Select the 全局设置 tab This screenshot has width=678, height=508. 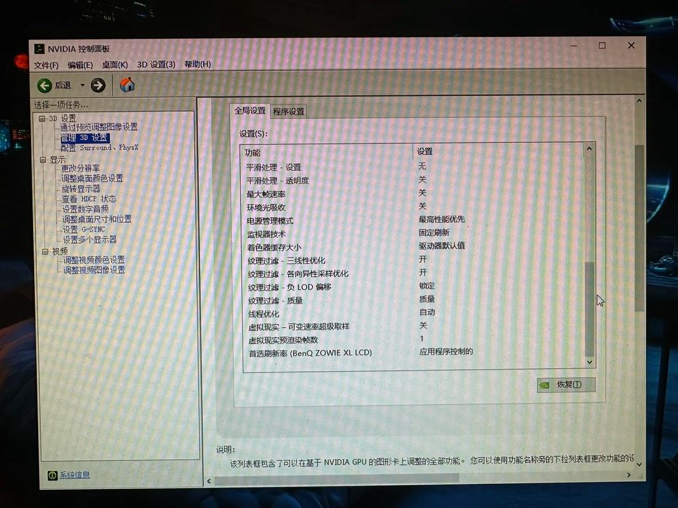coord(250,110)
